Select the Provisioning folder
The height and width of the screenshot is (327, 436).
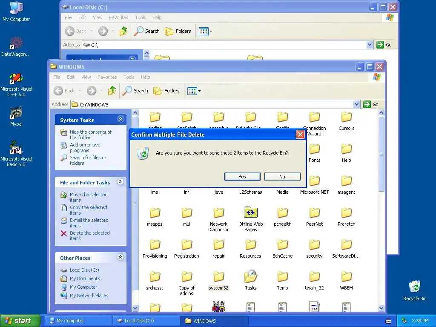(155, 249)
